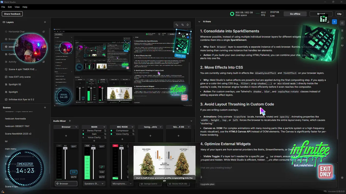
Task: Open the Speakers output device dropdown
Action: coord(94,183)
